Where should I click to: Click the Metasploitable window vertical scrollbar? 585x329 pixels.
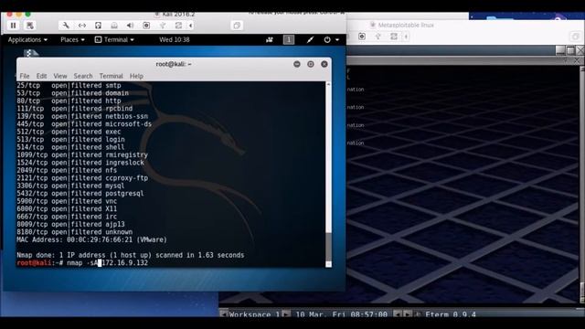[x=582, y=185]
